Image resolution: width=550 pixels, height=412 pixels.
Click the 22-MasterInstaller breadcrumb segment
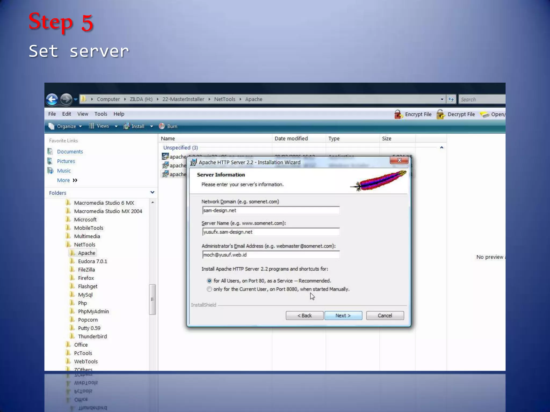click(183, 99)
